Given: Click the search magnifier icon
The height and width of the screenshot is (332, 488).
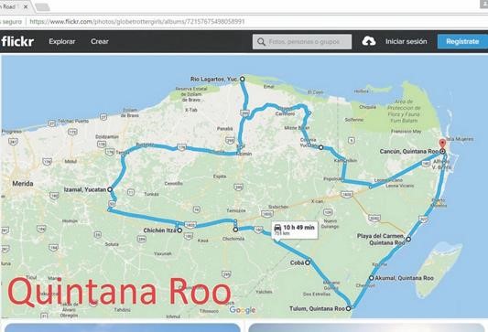Looking at the screenshot, I should point(261,42).
